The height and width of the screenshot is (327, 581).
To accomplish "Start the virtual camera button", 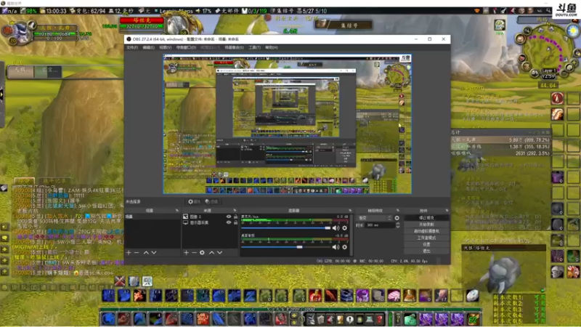I will [x=426, y=231].
